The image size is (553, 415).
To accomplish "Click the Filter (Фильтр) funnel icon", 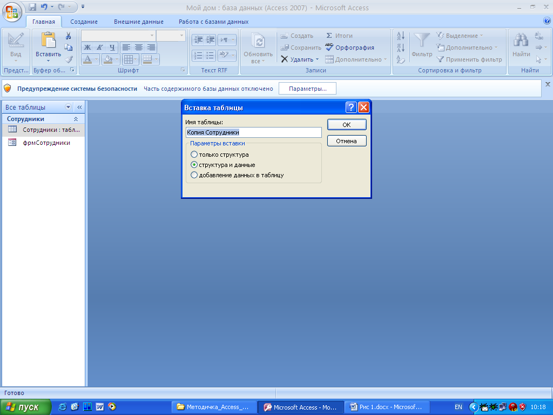I will pos(421,40).
